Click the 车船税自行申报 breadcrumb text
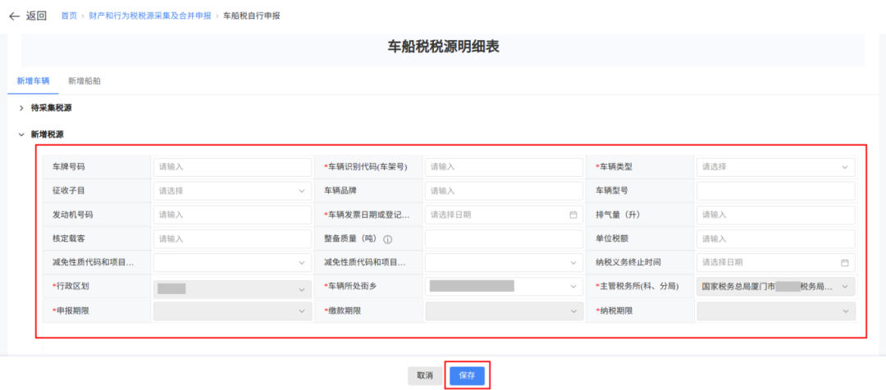This screenshot has height=390, width=886. click(x=252, y=16)
